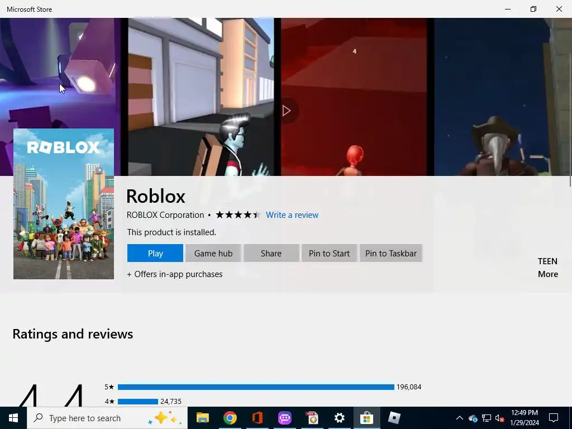The image size is (572, 429).
Task: Open the night cowboy screenshot
Action: (503, 97)
